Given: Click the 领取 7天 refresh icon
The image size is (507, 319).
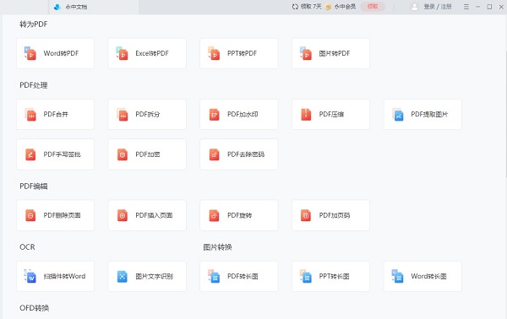Looking at the screenshot, I should (295, 7).
